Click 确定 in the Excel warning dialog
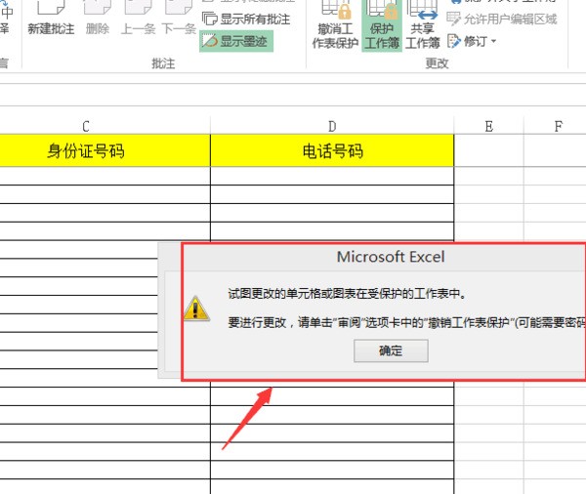Screen dimensions: 586x494 point(390,351)
